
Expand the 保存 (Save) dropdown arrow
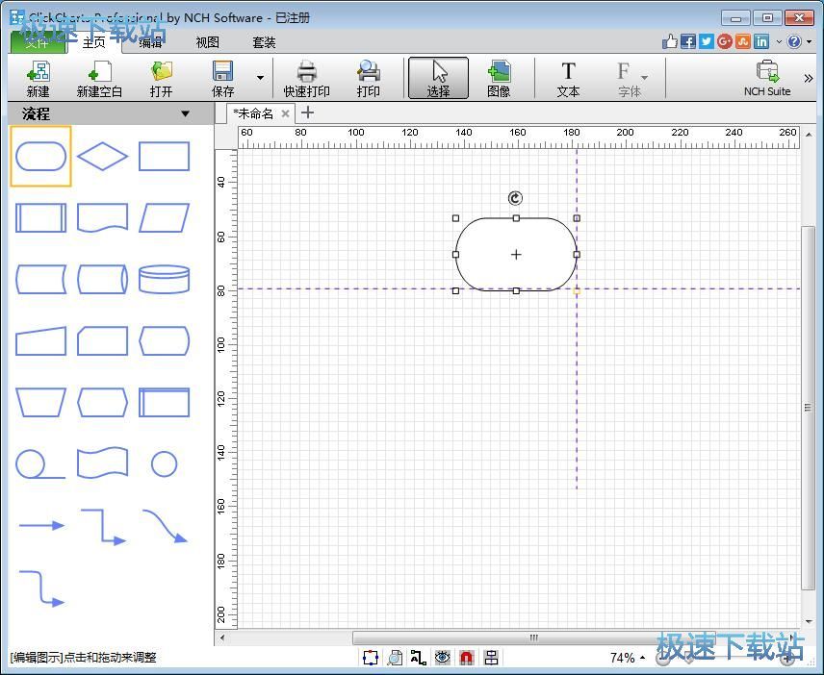(260, 78)
